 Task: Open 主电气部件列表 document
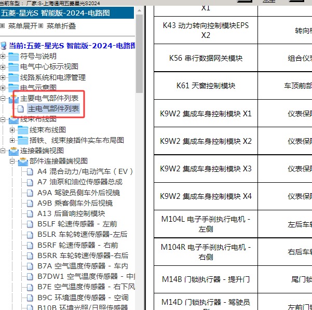53,109
